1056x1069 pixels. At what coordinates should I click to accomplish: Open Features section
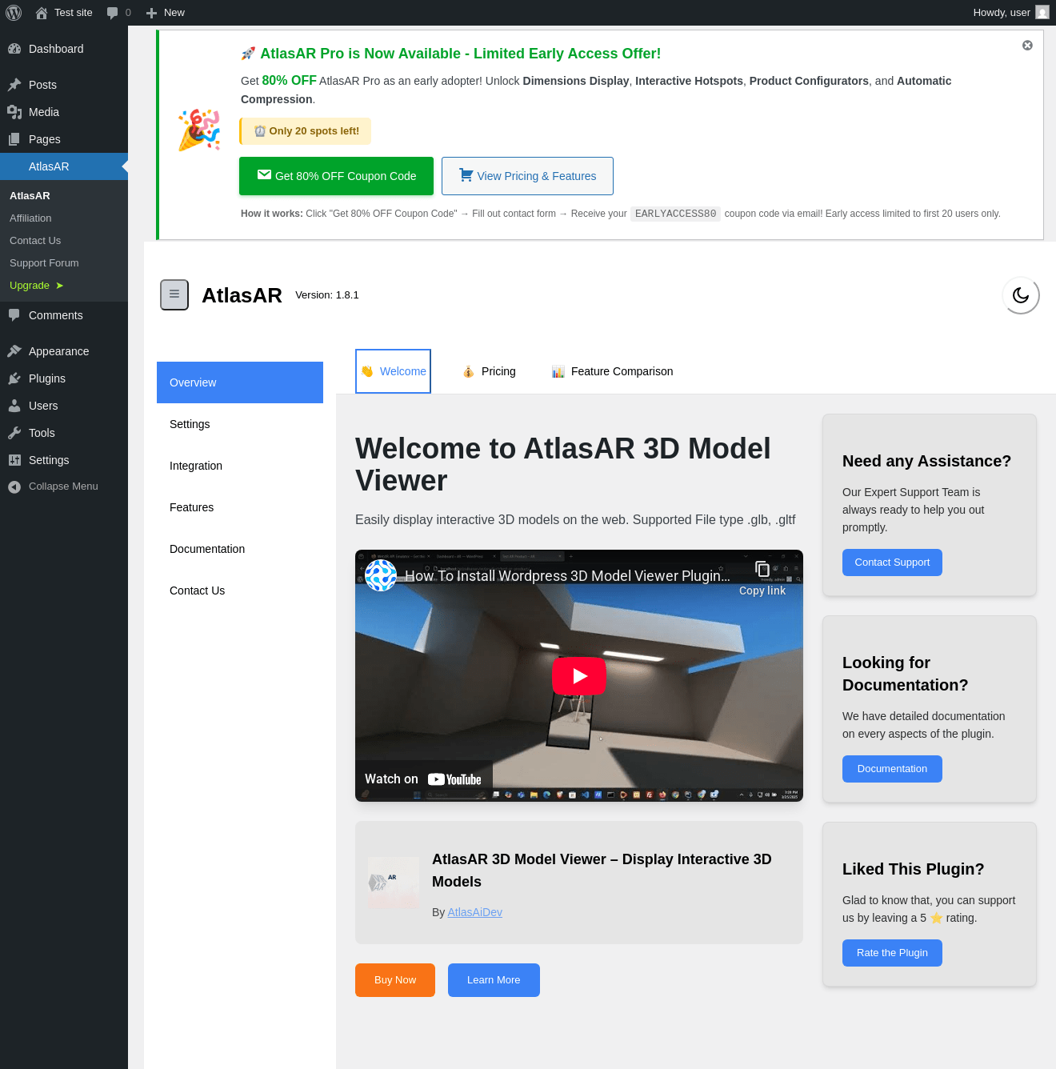click(240, 507)
